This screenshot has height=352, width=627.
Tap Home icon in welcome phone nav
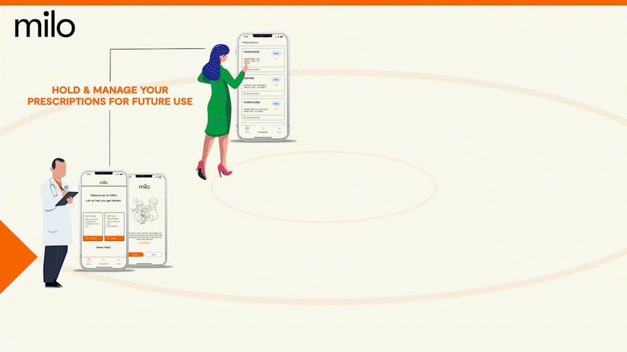click(89, 261)
